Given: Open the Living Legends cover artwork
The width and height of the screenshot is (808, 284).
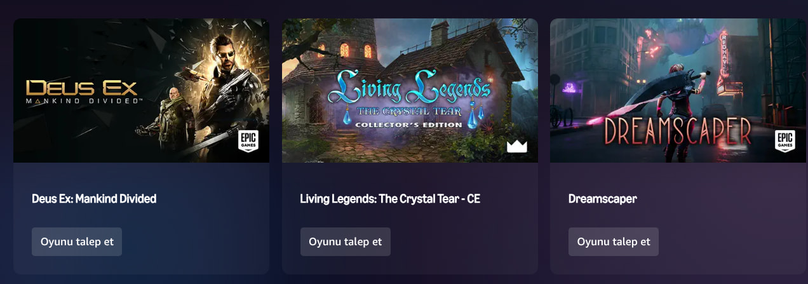Looking at the screenshot, I should point(410,90).
